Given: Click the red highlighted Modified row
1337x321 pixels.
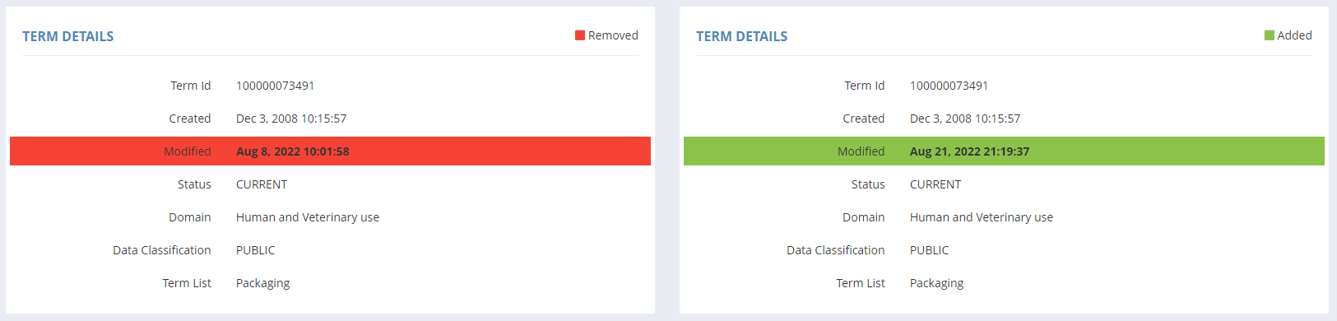Looking at the screenshot, I should click(x=330, y=151).
